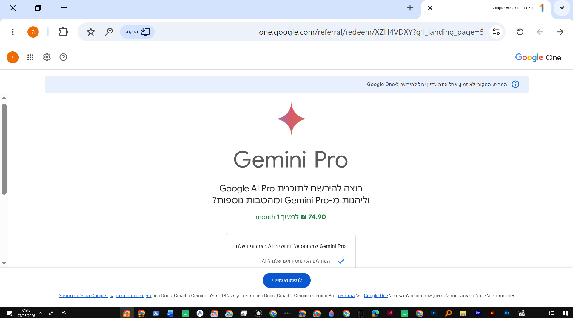573x318 pixels.
Task: Open the tab search dropdown
Action: (562, 8)
